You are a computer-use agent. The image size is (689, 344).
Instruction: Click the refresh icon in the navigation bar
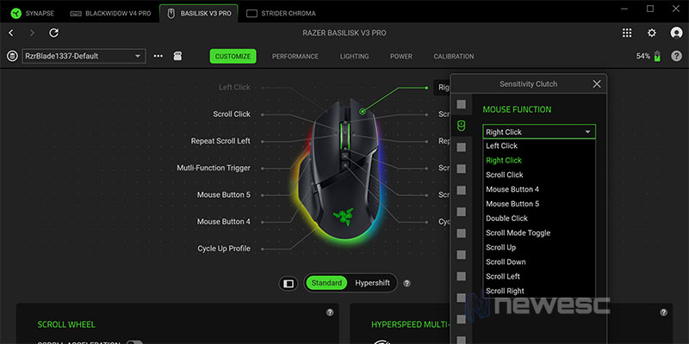(53, 33)
